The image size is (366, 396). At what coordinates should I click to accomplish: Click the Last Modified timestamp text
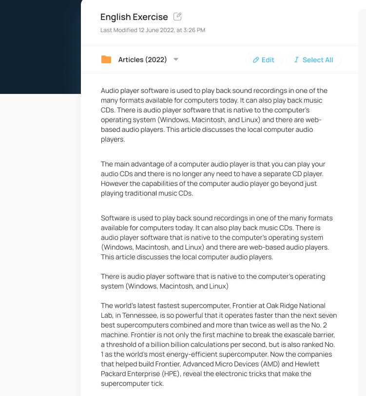coord(153,30)
